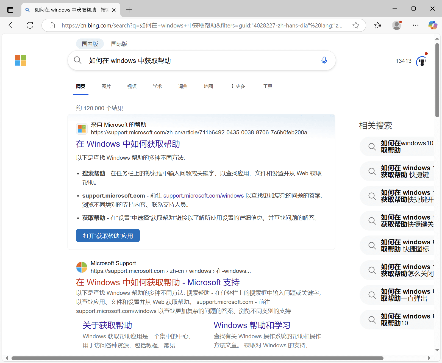Select the 视频 tab

(132, 86)
